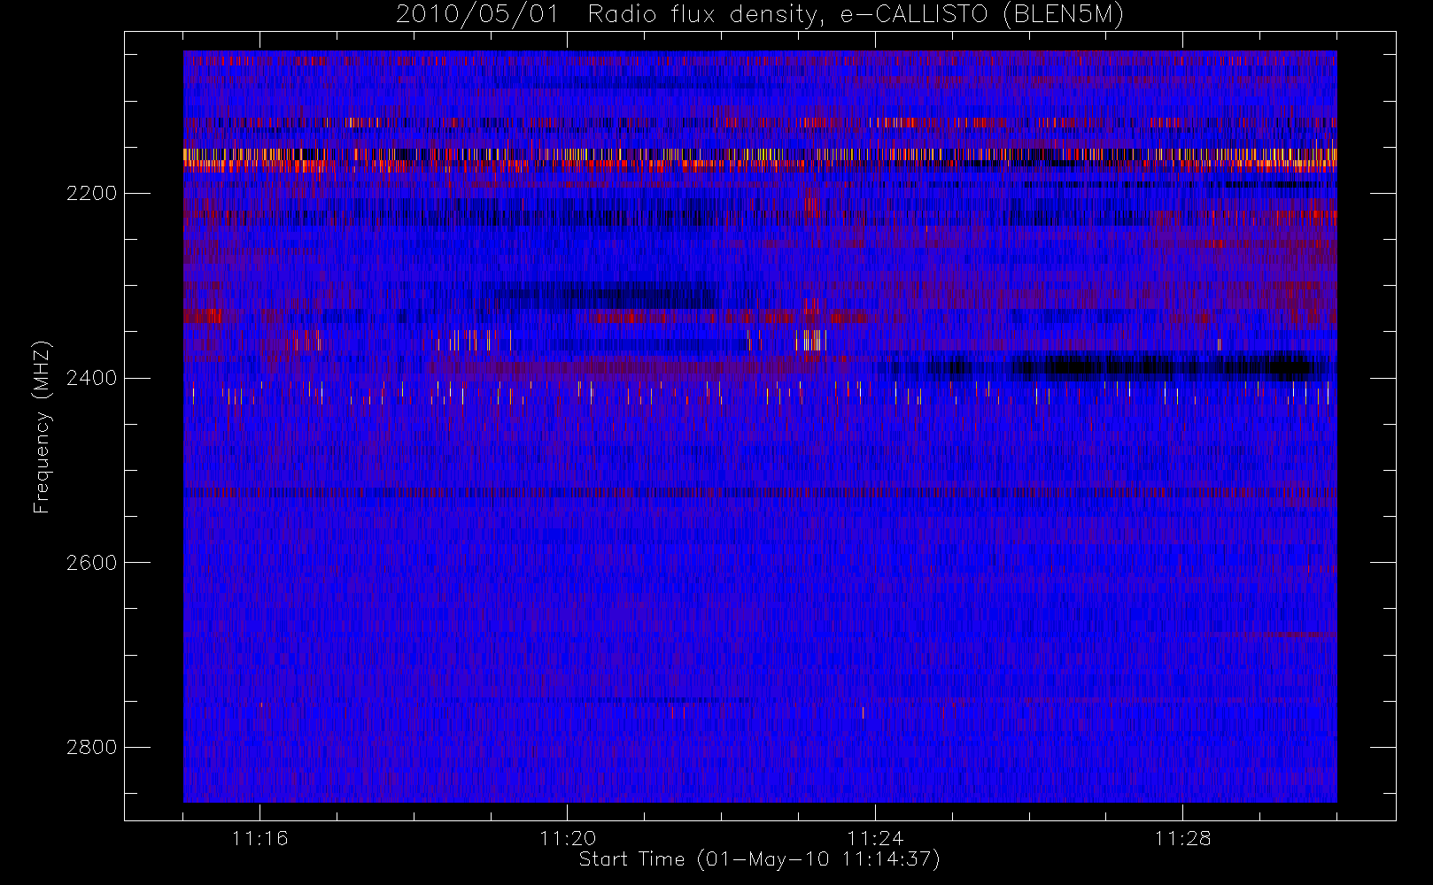Click the 2200 frequency tick label

[x=91, y=194]
